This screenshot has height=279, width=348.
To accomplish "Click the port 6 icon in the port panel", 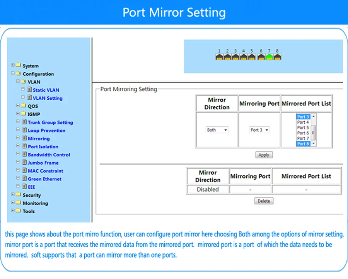I will 261,57.
